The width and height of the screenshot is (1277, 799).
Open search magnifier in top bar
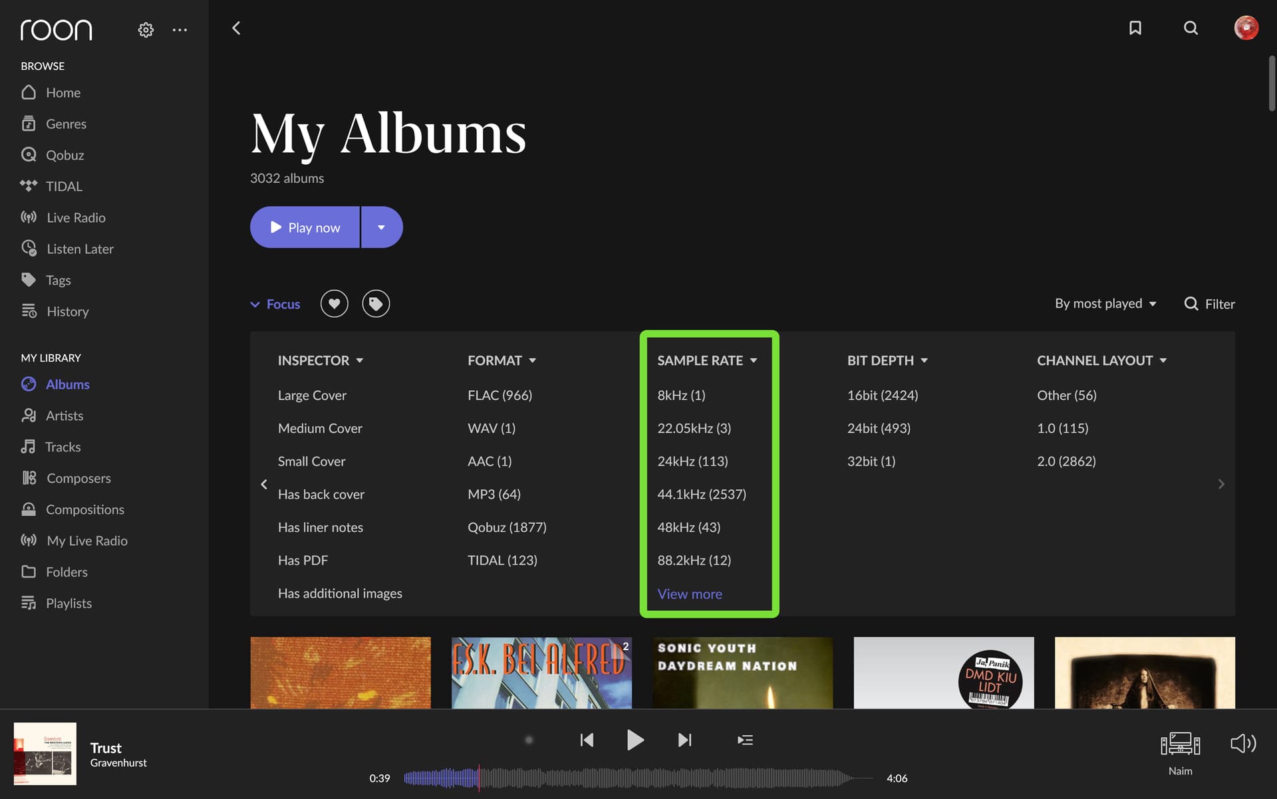[x=1191, y=28]
